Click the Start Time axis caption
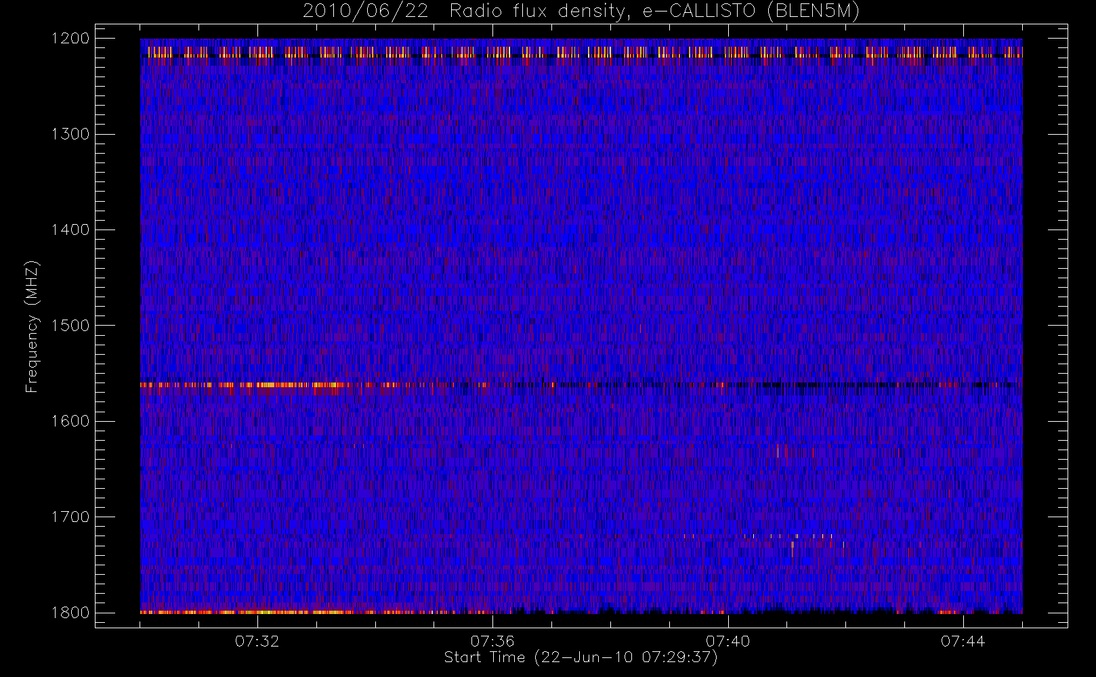This screenshot has height=677, width=1096. 581,657
